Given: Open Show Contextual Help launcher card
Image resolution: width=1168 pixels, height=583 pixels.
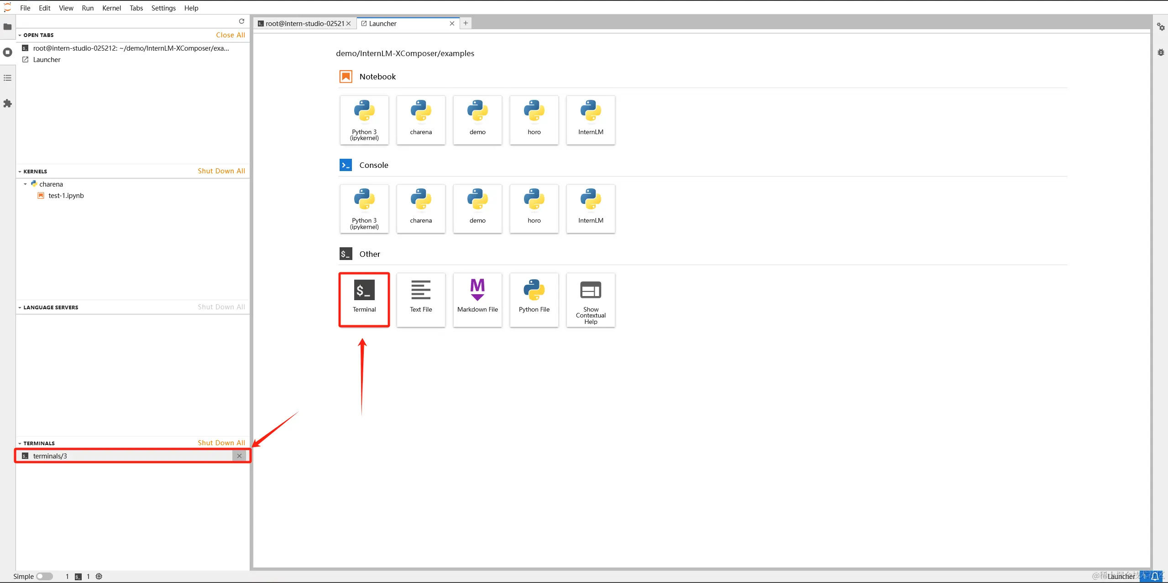Looking at the screenshot, I should (x=590, y=299).
